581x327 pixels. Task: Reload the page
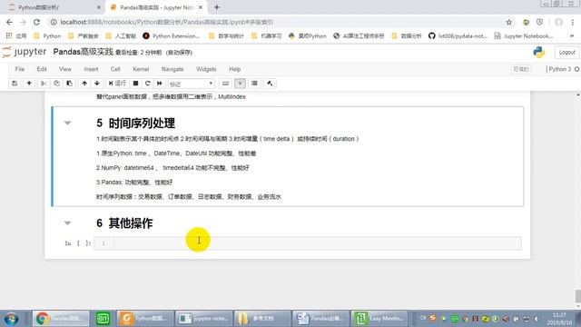36,22
